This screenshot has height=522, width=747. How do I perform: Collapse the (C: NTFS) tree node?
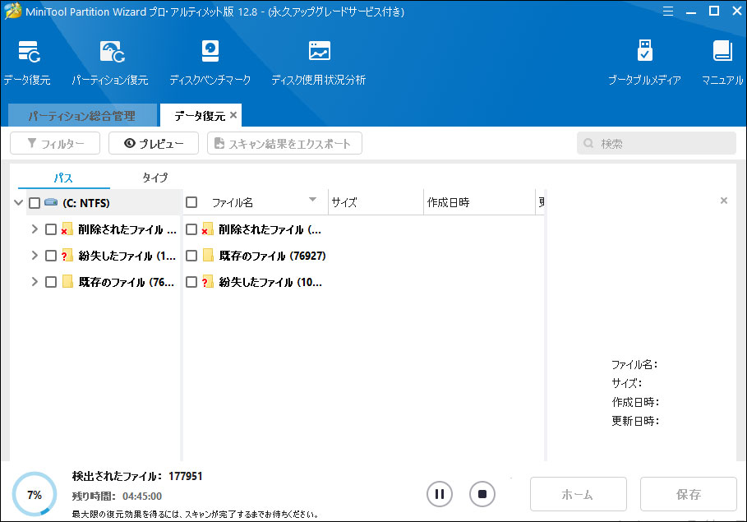click(x=19, y=202)
